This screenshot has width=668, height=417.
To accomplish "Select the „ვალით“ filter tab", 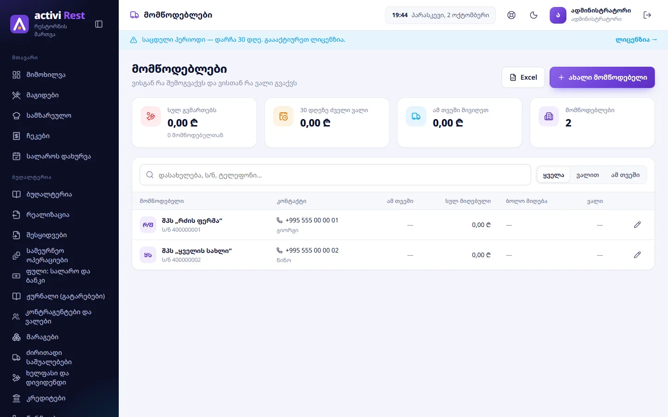I will click(588, 175).
